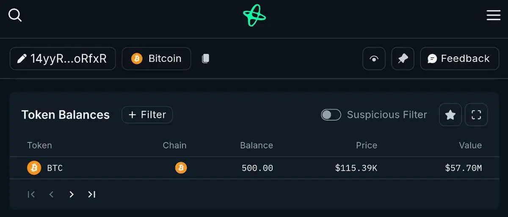Click the green Arkham logo
Screen dimensions: 508x217
[254, 16]
